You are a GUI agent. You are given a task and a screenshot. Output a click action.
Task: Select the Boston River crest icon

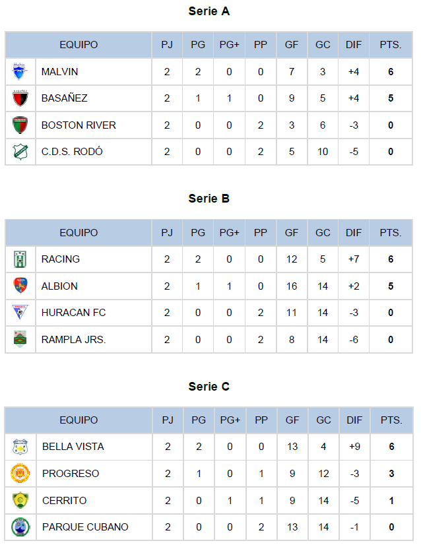point(20,125)
